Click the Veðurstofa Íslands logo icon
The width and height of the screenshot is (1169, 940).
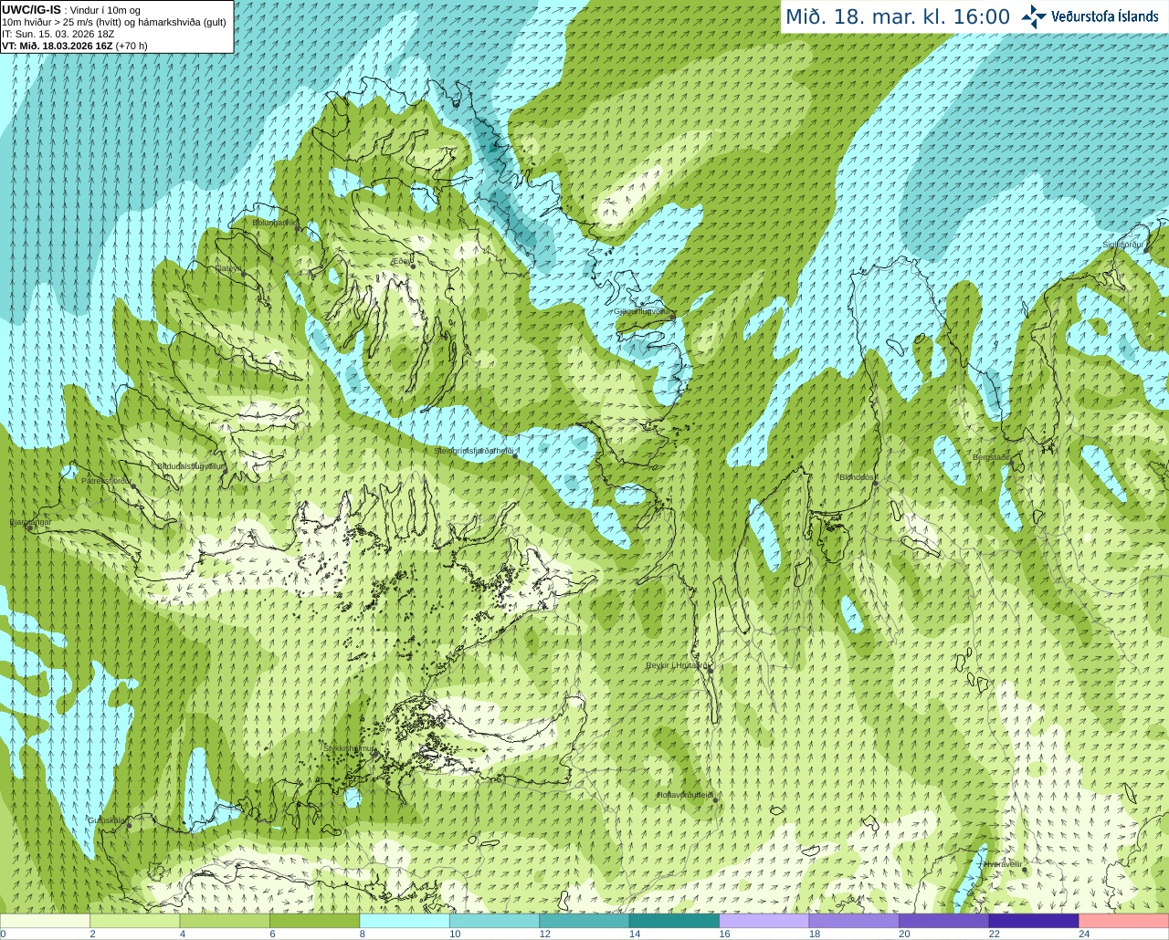pos(1034,16)
